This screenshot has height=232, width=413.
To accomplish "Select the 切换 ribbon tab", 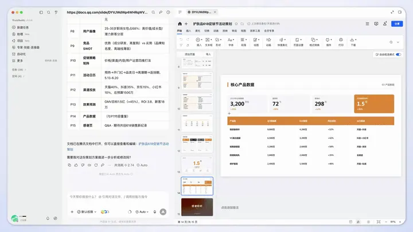I will pos(206,31).
